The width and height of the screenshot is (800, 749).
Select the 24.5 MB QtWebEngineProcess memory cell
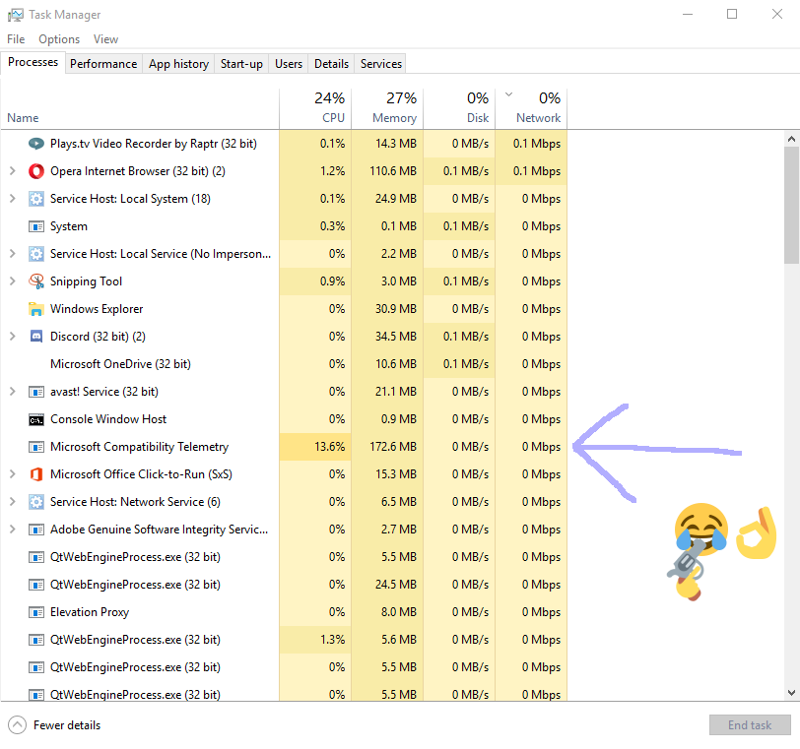point(387,585)
